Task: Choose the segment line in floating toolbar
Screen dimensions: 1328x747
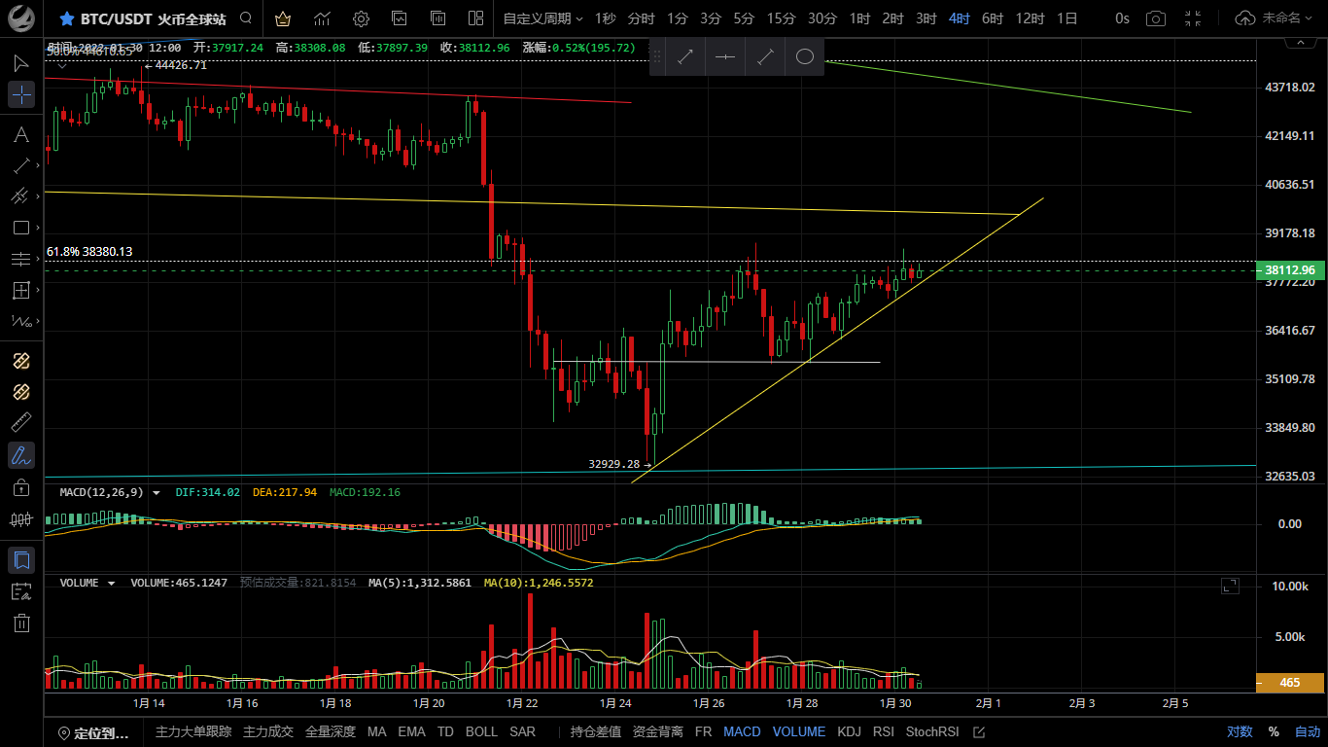Action: point(765,57)
